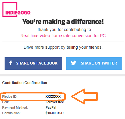Click the You're making a difference heading
The image size is (125, 119).
[x=63, y=22]
